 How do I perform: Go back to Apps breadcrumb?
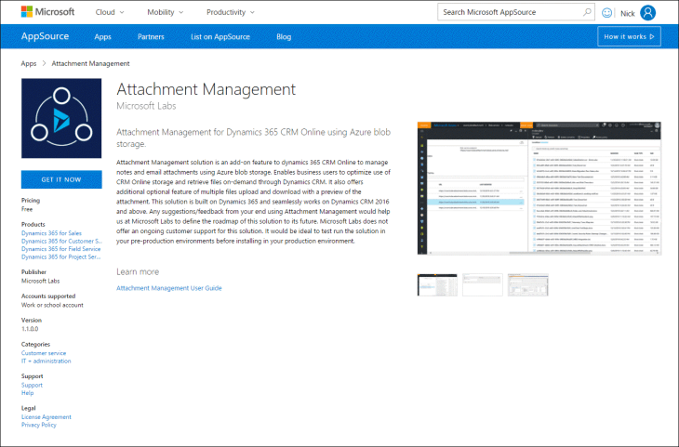coord(29,63)
